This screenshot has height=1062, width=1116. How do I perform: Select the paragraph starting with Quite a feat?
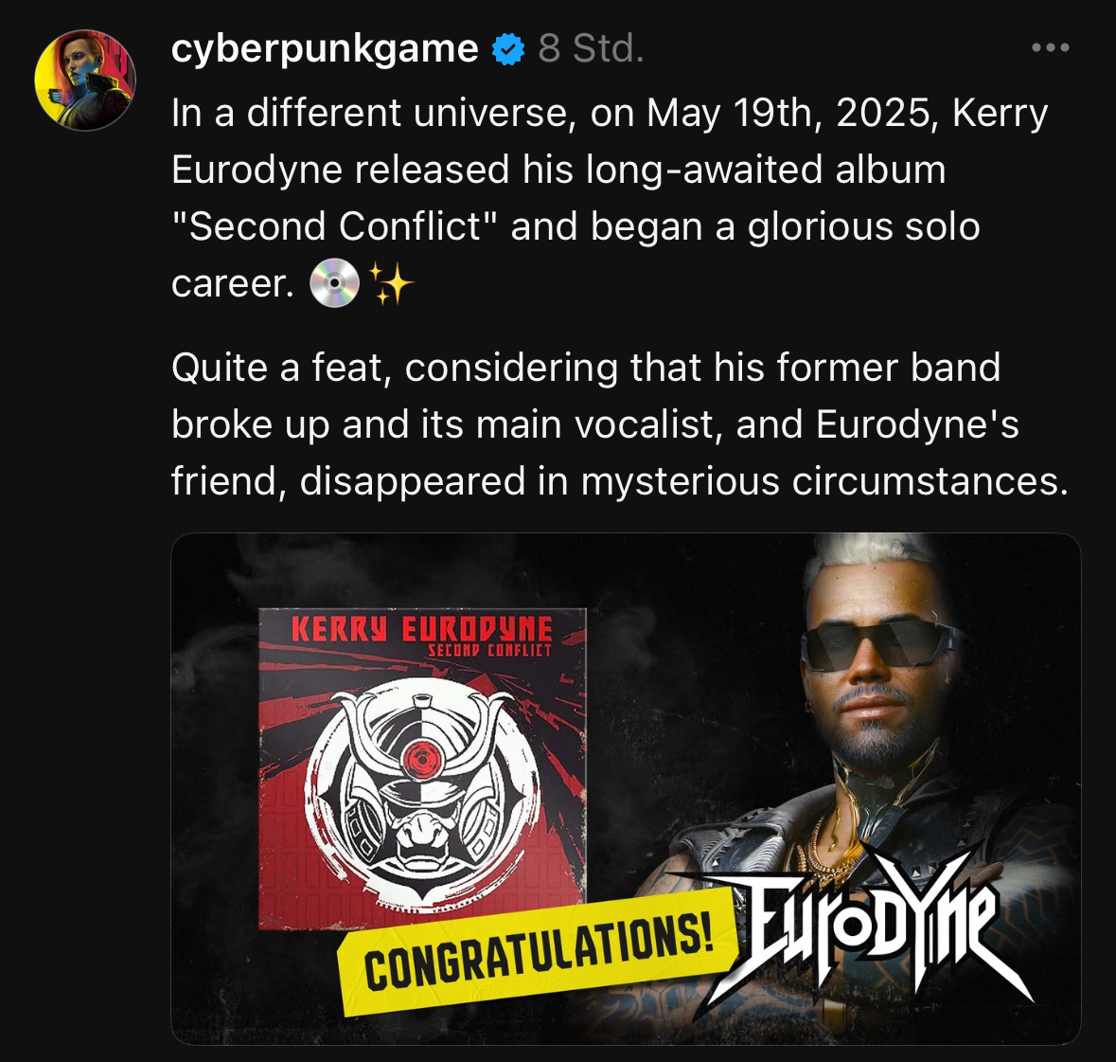tap(619, 424)
